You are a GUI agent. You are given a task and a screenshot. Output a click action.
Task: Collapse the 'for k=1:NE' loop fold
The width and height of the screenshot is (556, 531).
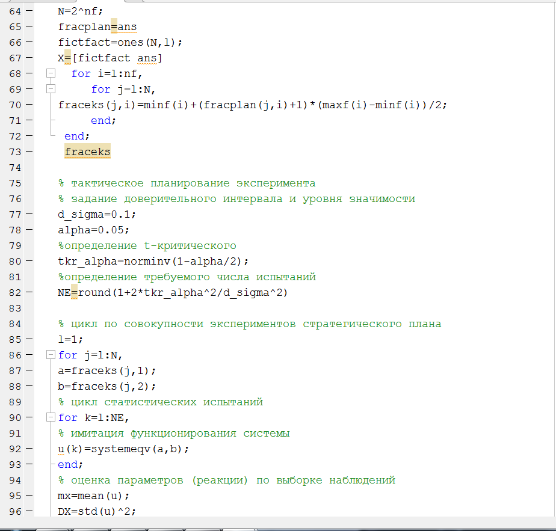click(51, 417)
